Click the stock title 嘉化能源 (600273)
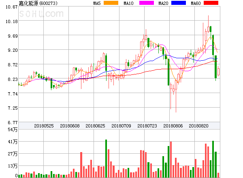The image size is (243, 178). point(38,3)
